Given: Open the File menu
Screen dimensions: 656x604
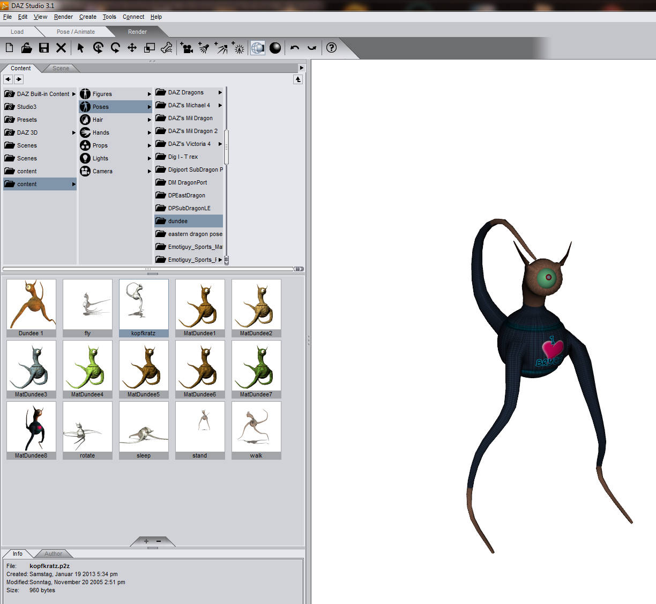Looking at the screenshot, I should click(x=8, y=17).
